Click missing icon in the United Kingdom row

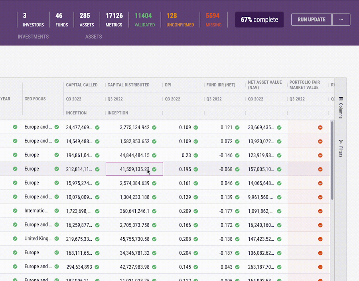point(320,239)
